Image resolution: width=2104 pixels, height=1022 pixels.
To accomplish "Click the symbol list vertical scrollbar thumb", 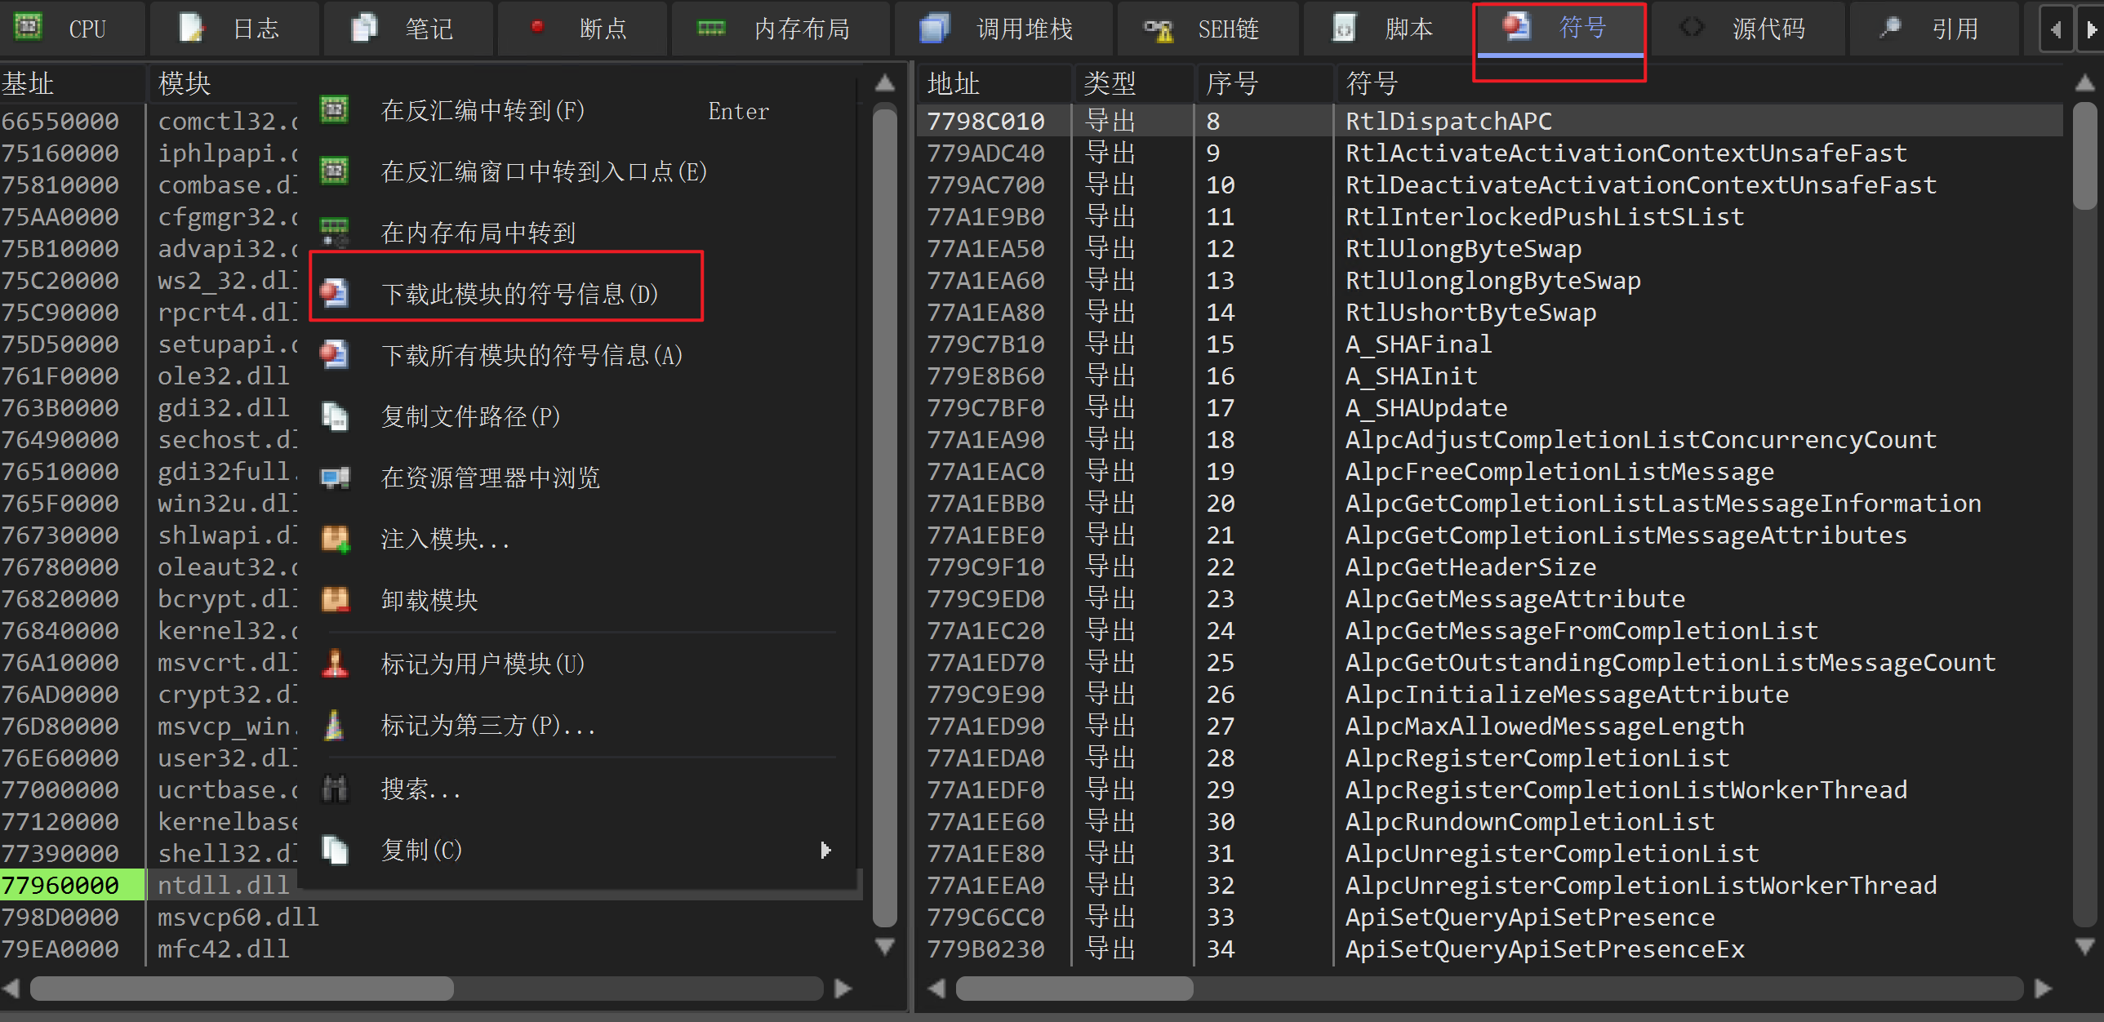I will pos(2084,155).
